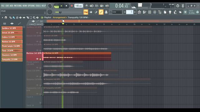Click the tempo tapper figure icon
Viewport: 200px width, 112px height.
click(x=175, y=12)
